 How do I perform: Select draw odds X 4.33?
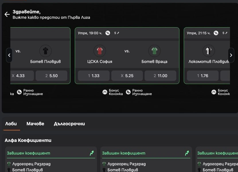pyautogui.click(x=22, y=76)
